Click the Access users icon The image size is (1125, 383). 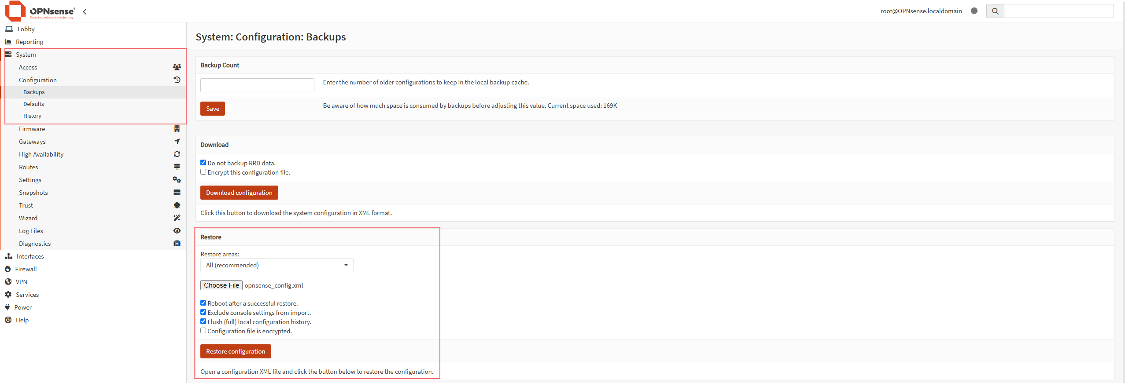177,67
